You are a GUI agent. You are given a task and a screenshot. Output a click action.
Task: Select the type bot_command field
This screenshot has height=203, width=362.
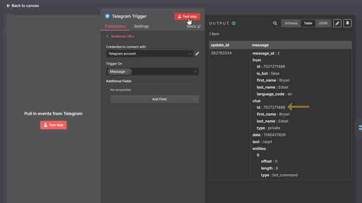[x=279, y=175]
